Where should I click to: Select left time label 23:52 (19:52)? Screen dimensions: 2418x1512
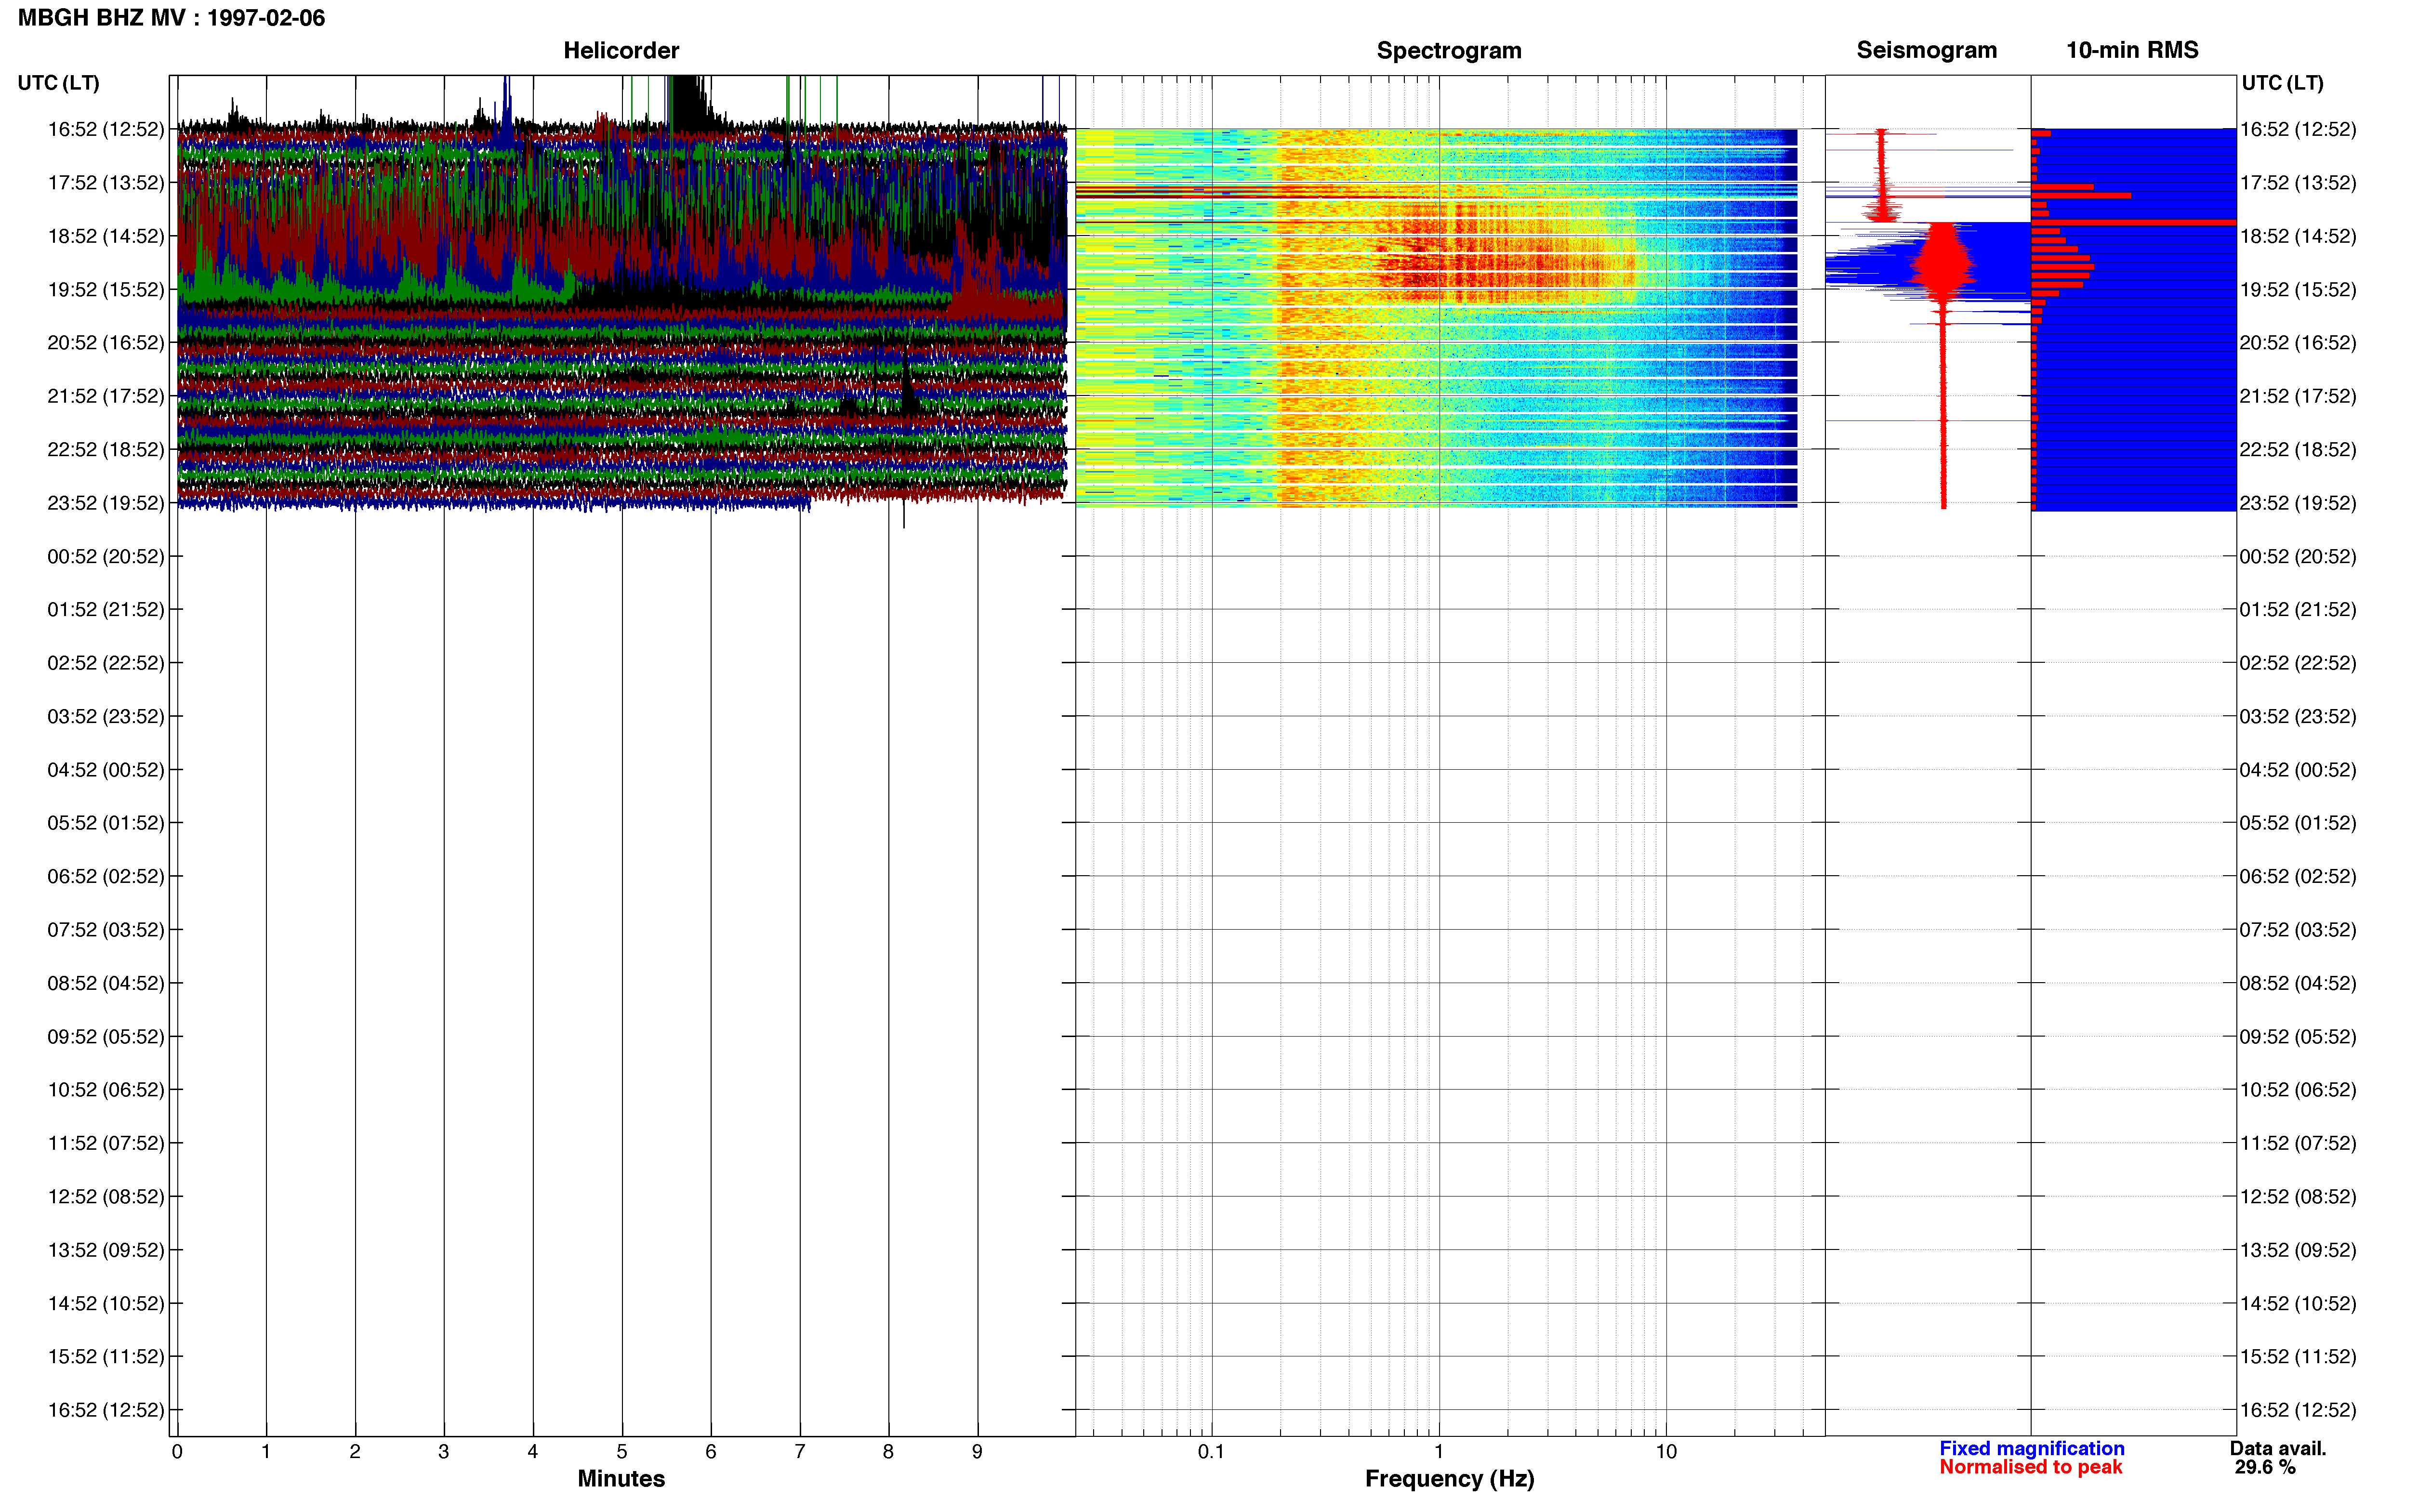pyautogui.click(x=106, y=503)
